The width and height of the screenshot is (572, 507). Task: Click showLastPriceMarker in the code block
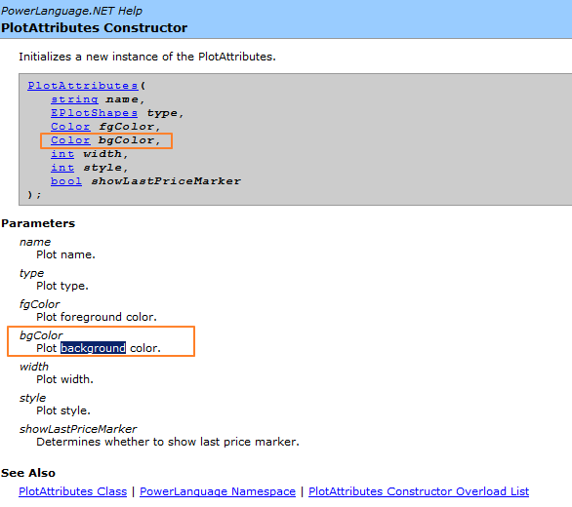[166, 181]
